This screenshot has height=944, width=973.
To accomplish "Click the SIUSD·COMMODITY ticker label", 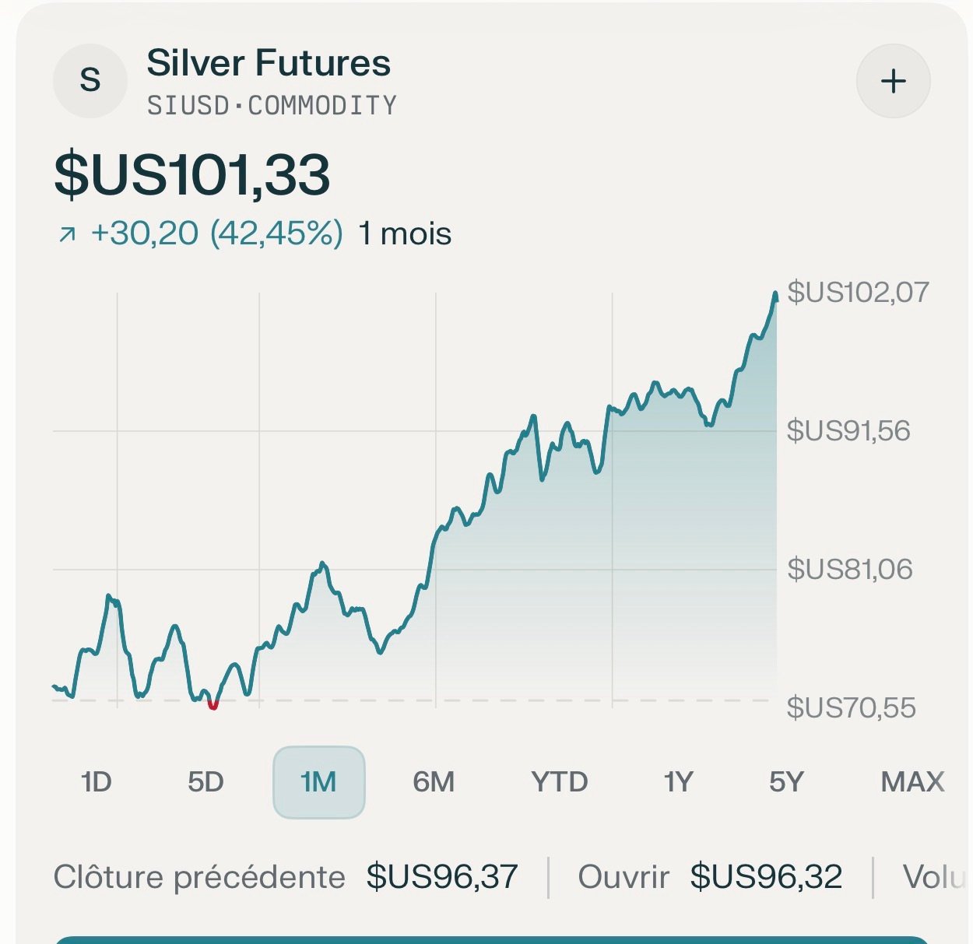I will [272, 105].
